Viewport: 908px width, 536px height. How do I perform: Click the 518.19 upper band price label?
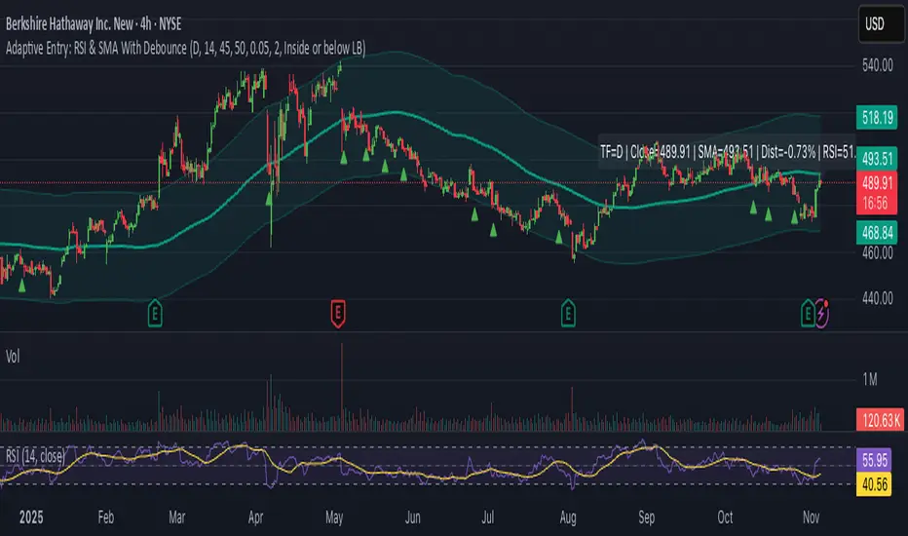pos(877,118)
